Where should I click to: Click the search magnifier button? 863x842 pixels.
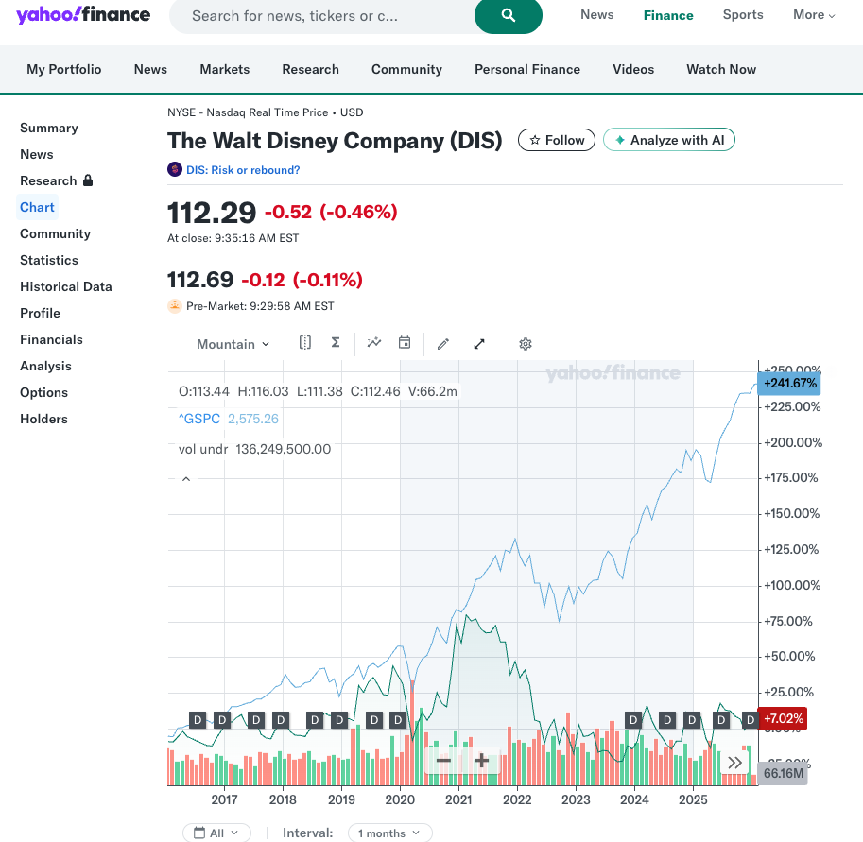coord(508,16)
